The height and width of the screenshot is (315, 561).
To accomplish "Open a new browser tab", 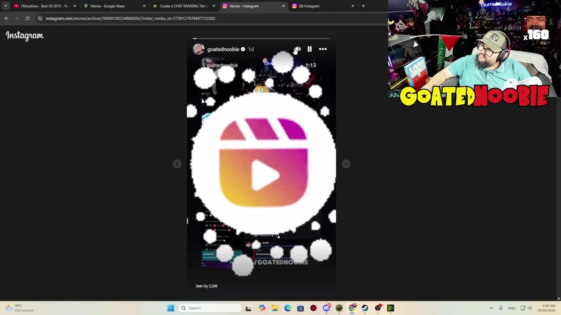I will (363, 6).
